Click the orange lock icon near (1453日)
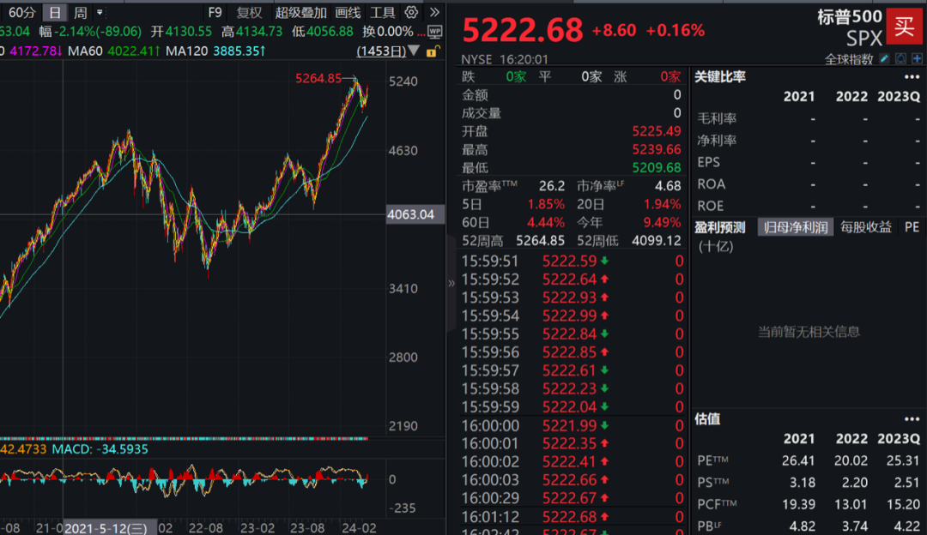 pos(432,52)
